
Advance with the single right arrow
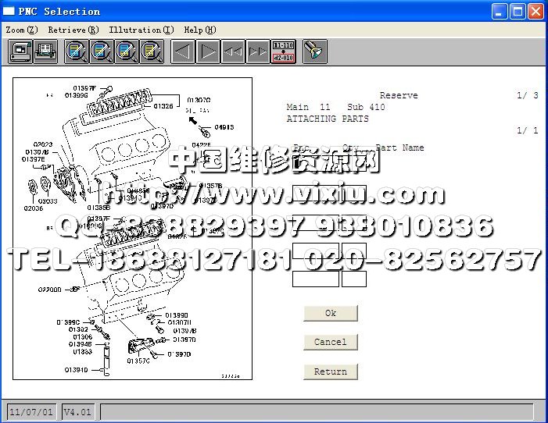[209, 52]
